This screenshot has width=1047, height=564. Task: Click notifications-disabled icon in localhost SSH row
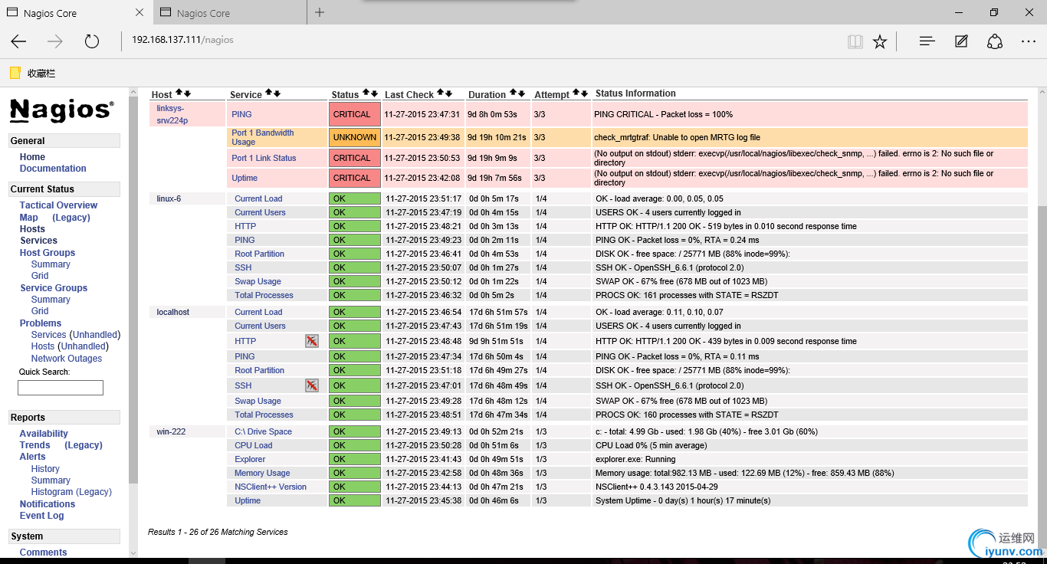click(311, 385)
